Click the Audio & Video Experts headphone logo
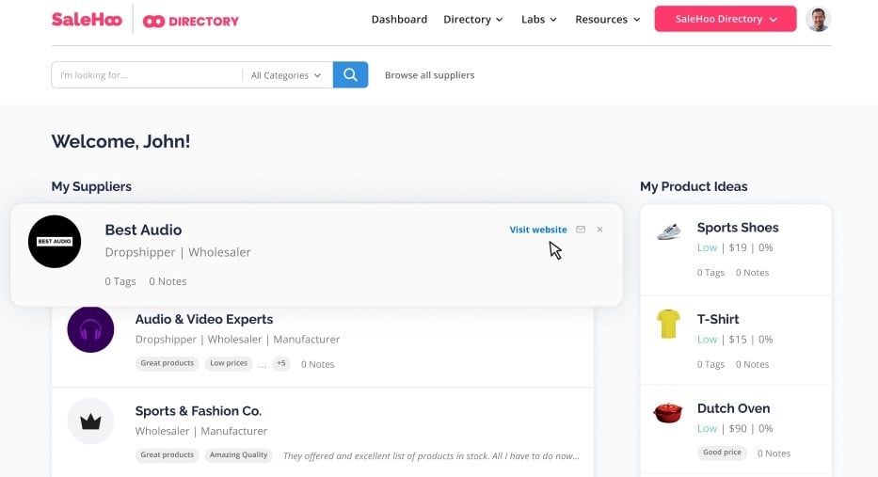 [90, 329]
